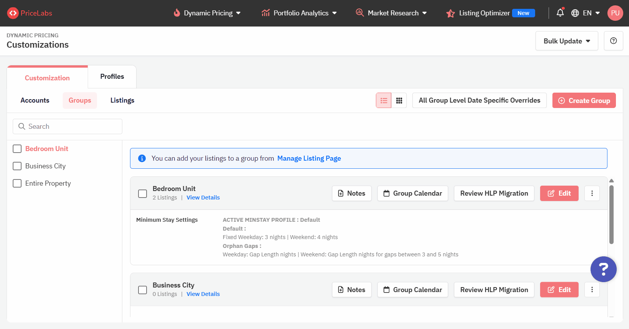This screenshot has width=629, height=329.
Task: Open help circle icon near Bulk Update
Action: click(x=613, y=41)
